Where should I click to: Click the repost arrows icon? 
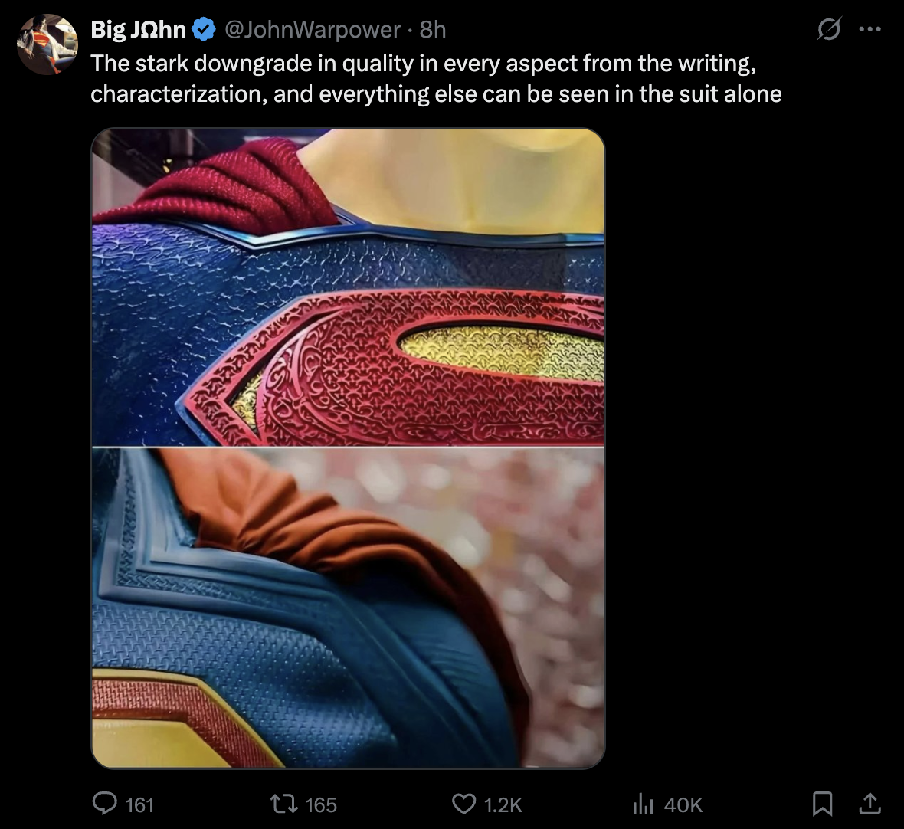(x=283, y=804)
